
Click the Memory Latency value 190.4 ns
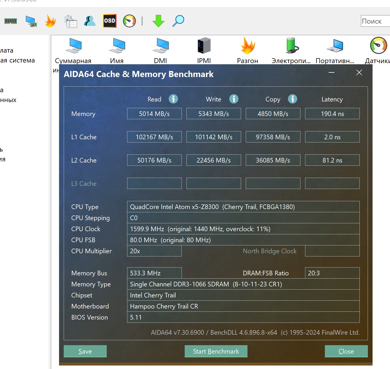332,114
